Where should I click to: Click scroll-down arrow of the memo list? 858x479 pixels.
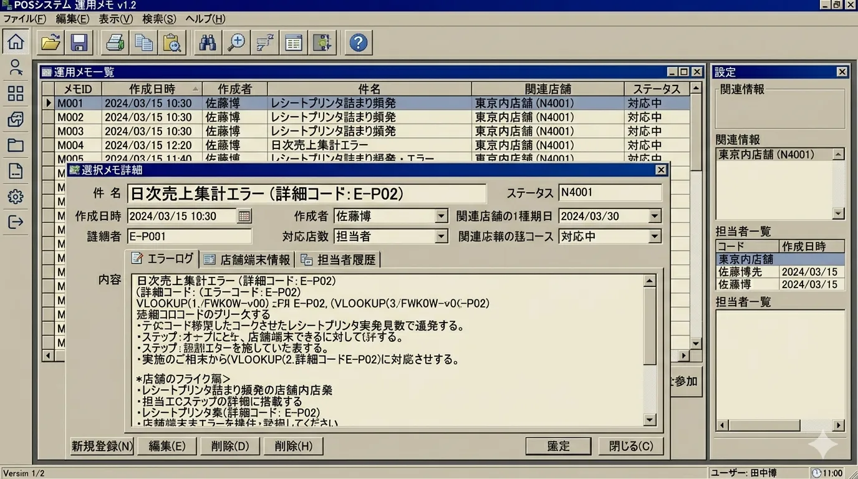point(697,343)
